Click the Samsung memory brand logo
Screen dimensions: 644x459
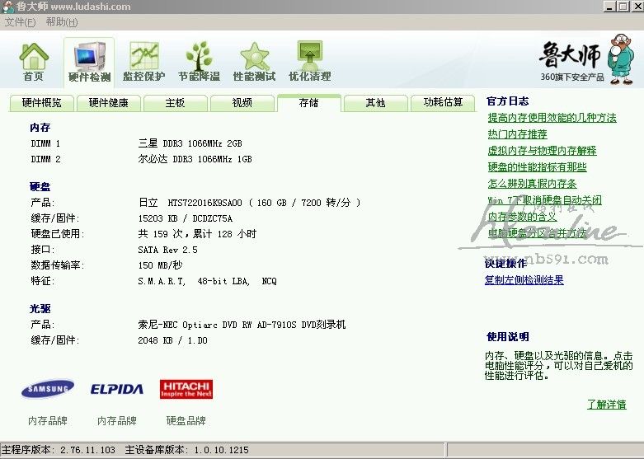pos(48,388)
